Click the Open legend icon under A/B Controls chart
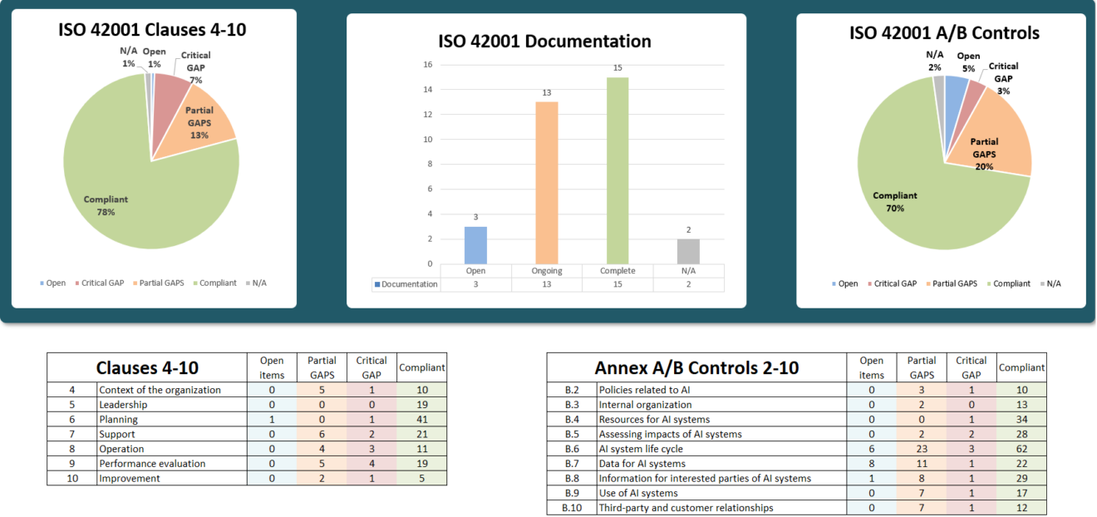 pyautogui.click(x=834, y=283)
